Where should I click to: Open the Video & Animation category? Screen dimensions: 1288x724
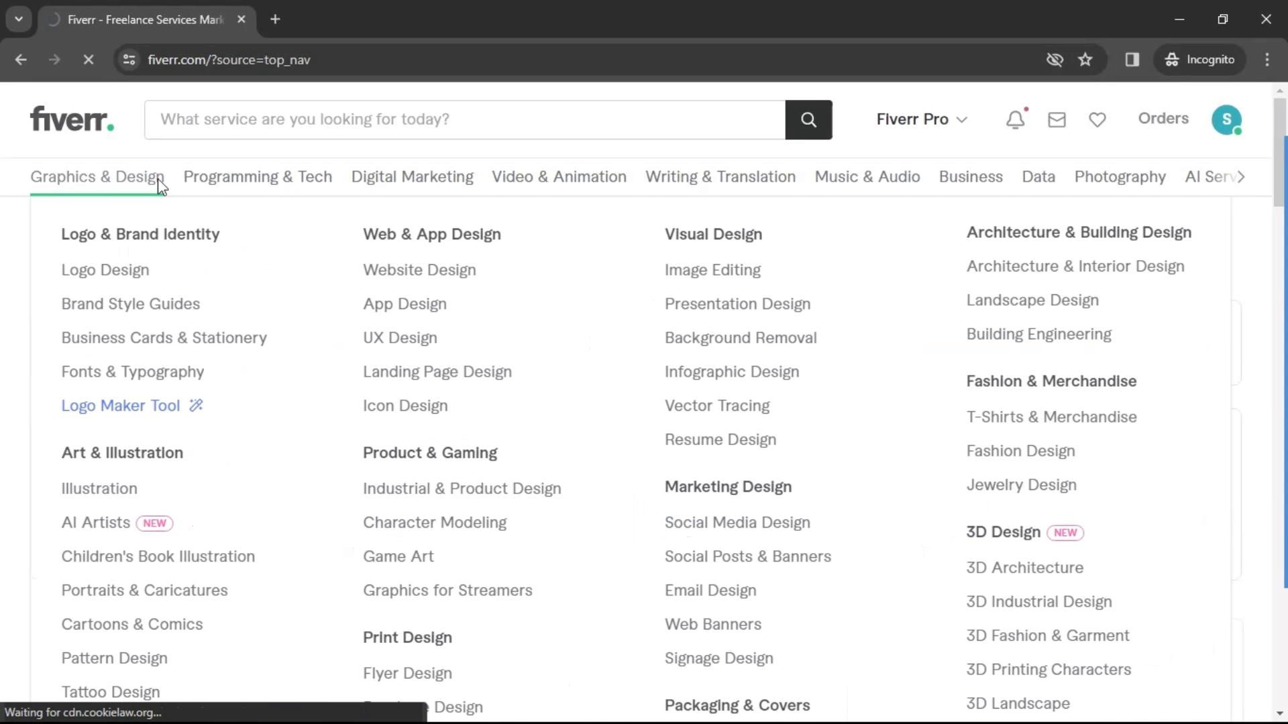coord(559,176)
